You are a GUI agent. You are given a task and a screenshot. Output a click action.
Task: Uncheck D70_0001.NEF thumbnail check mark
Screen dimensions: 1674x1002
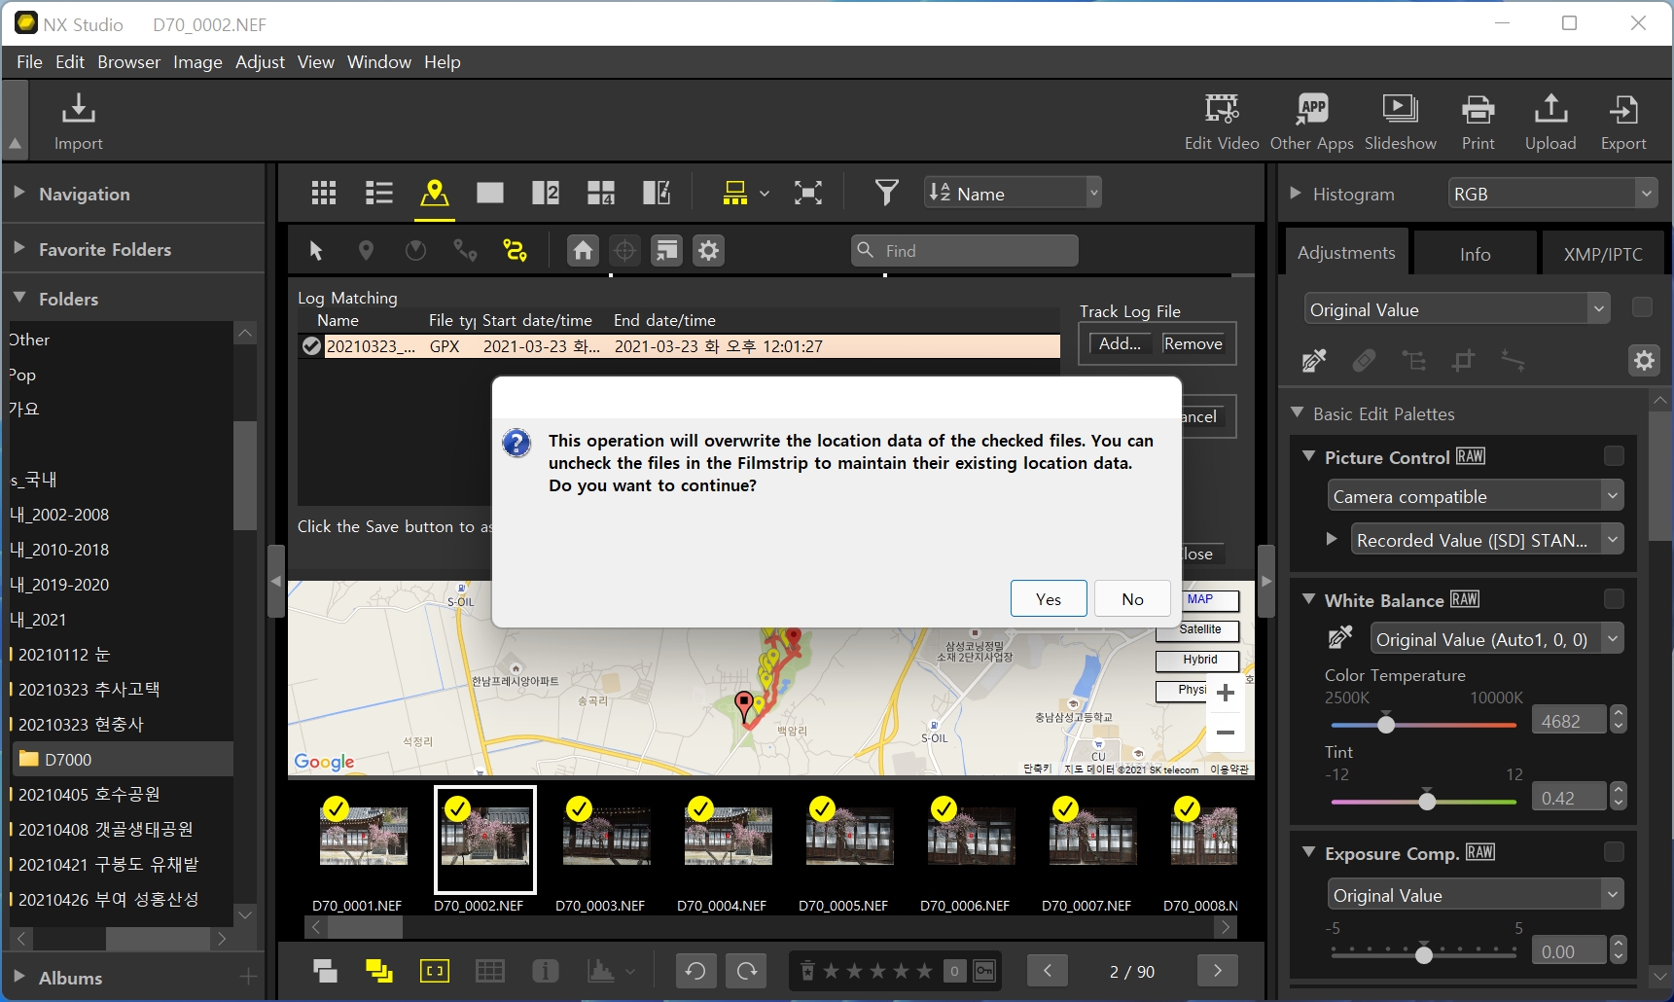(x=336, y=808)
